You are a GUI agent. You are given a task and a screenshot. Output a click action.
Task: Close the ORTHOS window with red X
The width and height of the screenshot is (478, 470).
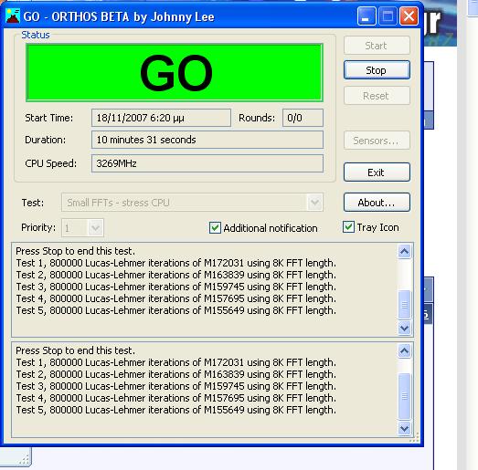409,16
